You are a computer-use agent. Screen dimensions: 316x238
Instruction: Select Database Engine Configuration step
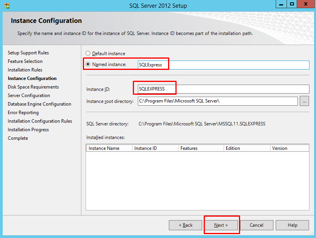pyautogui.click(x=39, y=104)
